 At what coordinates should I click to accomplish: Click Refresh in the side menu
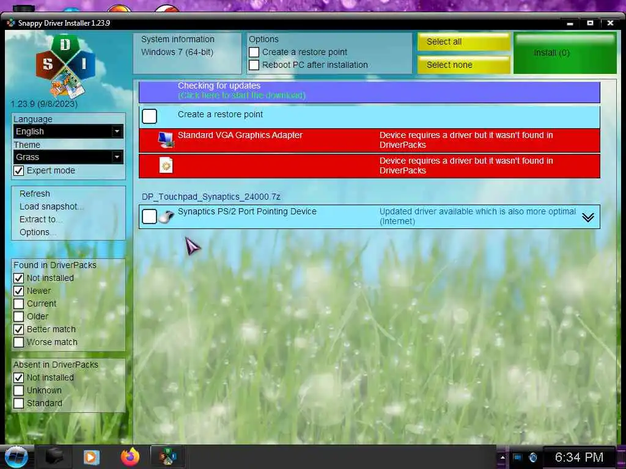coord(35,194)
